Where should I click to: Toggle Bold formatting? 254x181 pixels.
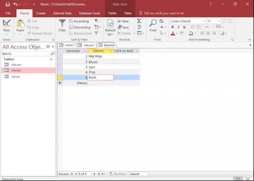[x=172, y=27]
